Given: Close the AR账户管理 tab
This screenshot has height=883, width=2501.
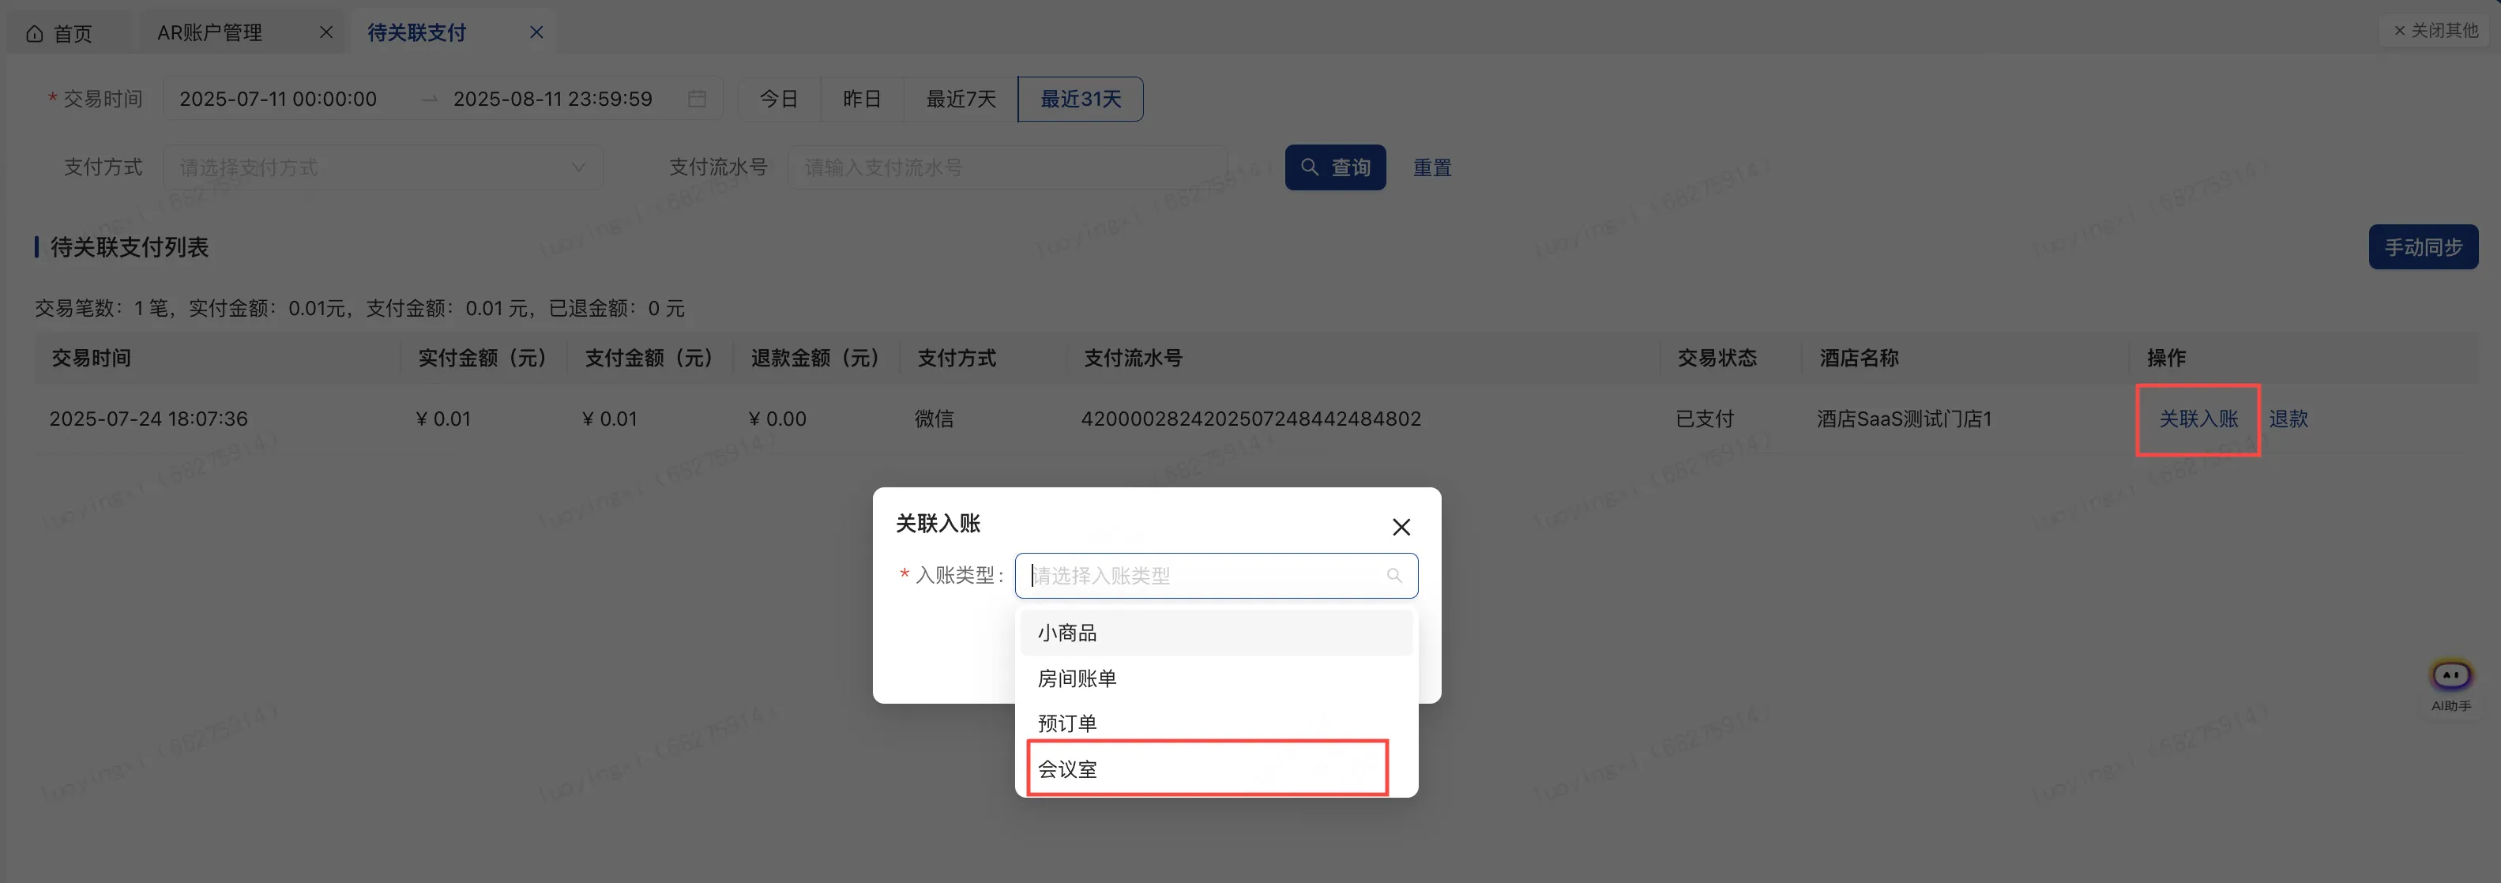Looking at the screenshot, I should pos(326,32).
